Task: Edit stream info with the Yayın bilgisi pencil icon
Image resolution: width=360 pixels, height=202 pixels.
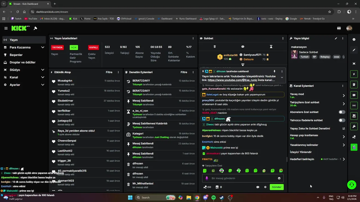Action: click(336, 38)
